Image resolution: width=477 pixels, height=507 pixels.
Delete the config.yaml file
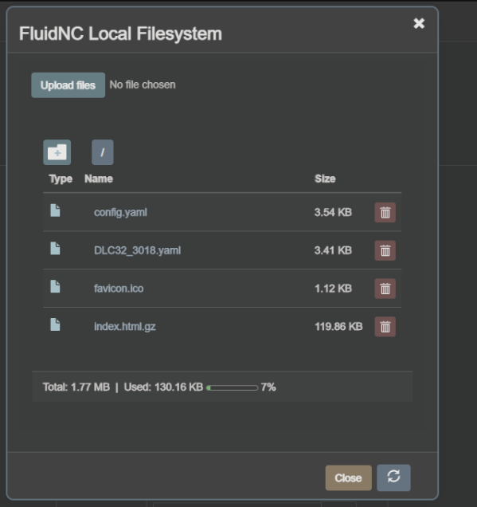pyautogui.click(x=385, y=212)
